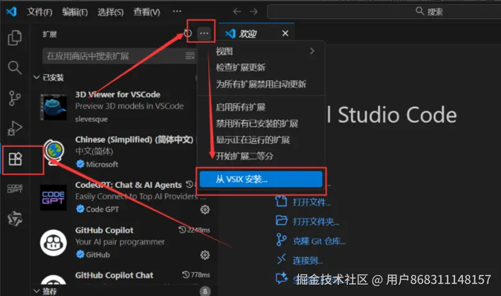Open the Search view in activity bar
The width and height of the screenshot is (501, 296).
tap(15, 68)
